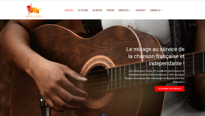Image resolution: width=205 pixels, height=116 pixels.
Task: Select the first blue slider dot
Action: pyautogui.click(x=104, y=115)
